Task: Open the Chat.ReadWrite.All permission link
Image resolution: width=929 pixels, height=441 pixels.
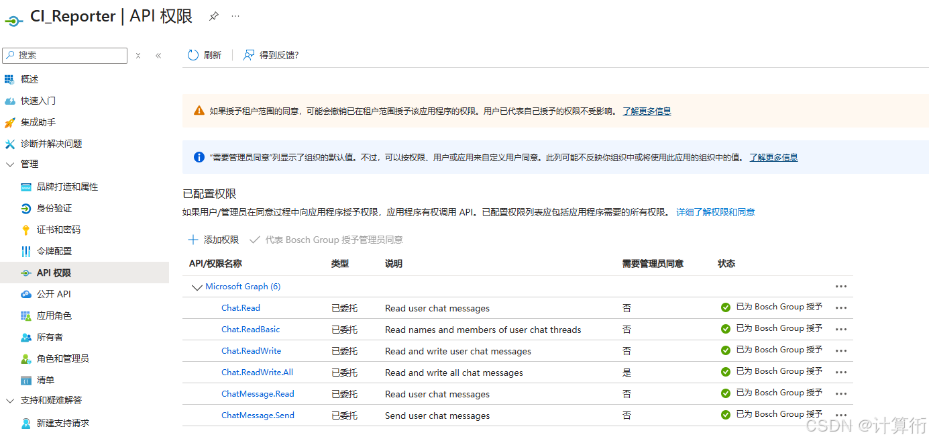Action: pos(257,373)
